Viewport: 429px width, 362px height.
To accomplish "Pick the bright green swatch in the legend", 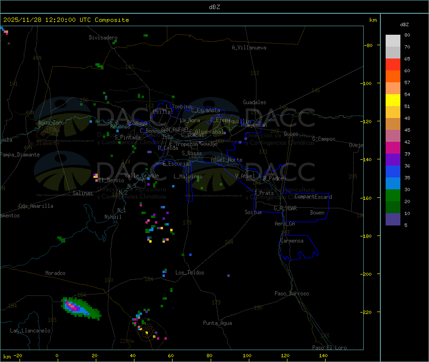I will click(393, 196).
